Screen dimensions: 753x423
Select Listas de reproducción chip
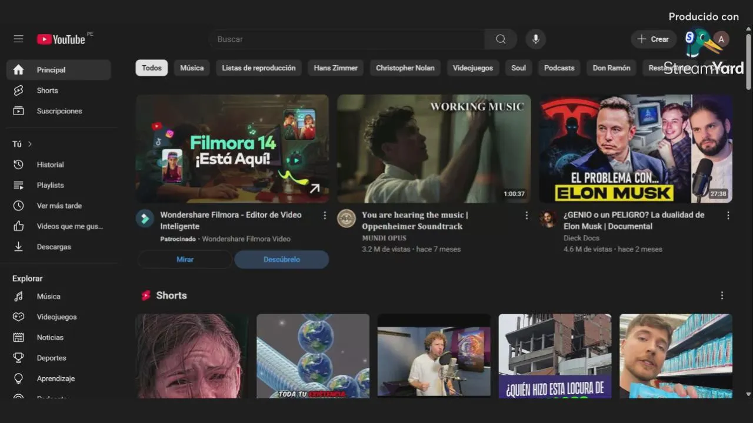point(259,68)
